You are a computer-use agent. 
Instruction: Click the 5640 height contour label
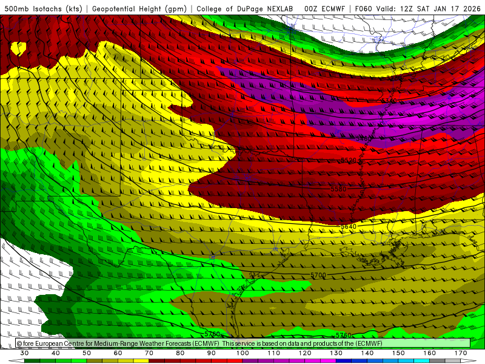[349, 226]
